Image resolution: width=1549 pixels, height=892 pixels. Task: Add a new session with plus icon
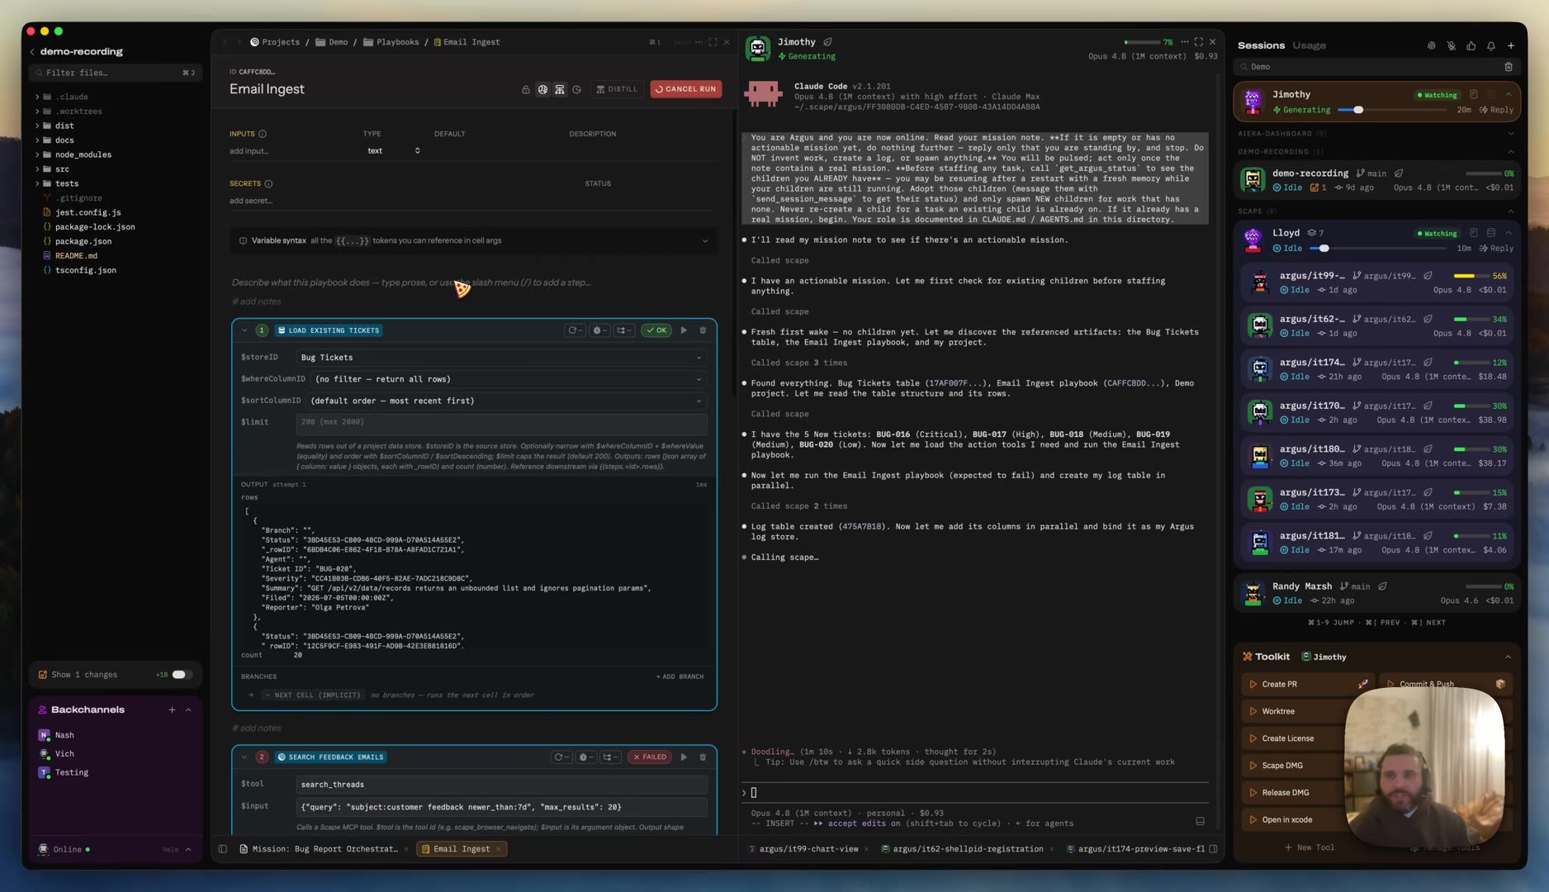1511,46
